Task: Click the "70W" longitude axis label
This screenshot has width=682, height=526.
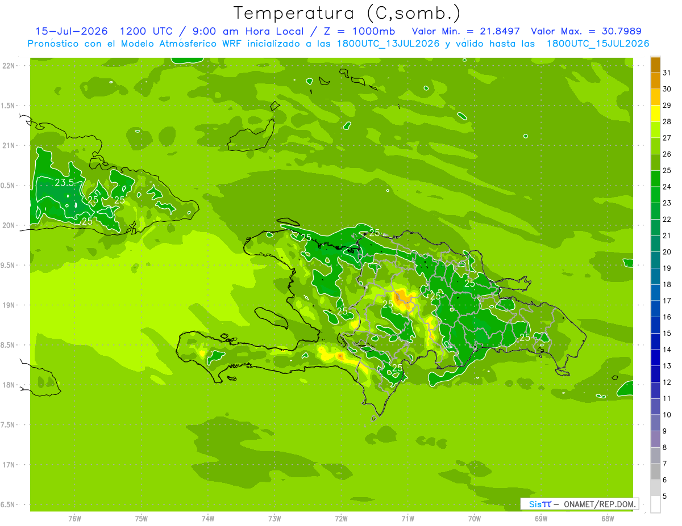Action: [x=475, y=518]
